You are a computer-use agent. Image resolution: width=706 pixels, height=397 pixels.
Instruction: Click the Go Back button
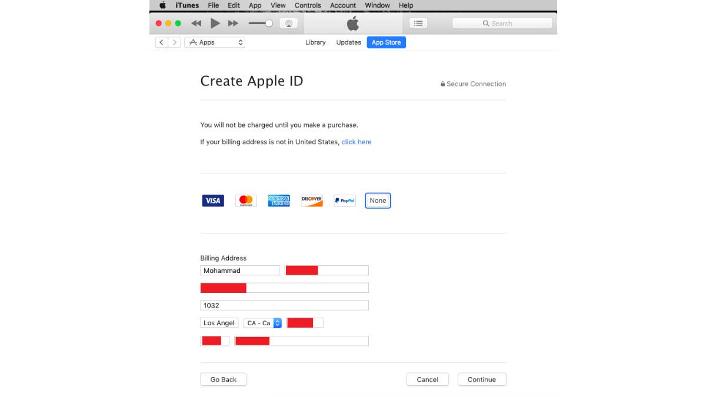click(x=224, y=379)
